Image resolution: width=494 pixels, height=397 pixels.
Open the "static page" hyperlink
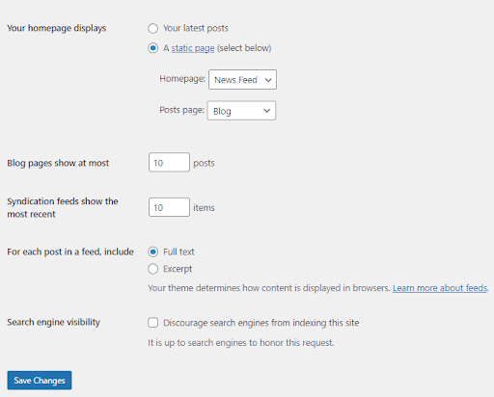(x=193, y=48)
